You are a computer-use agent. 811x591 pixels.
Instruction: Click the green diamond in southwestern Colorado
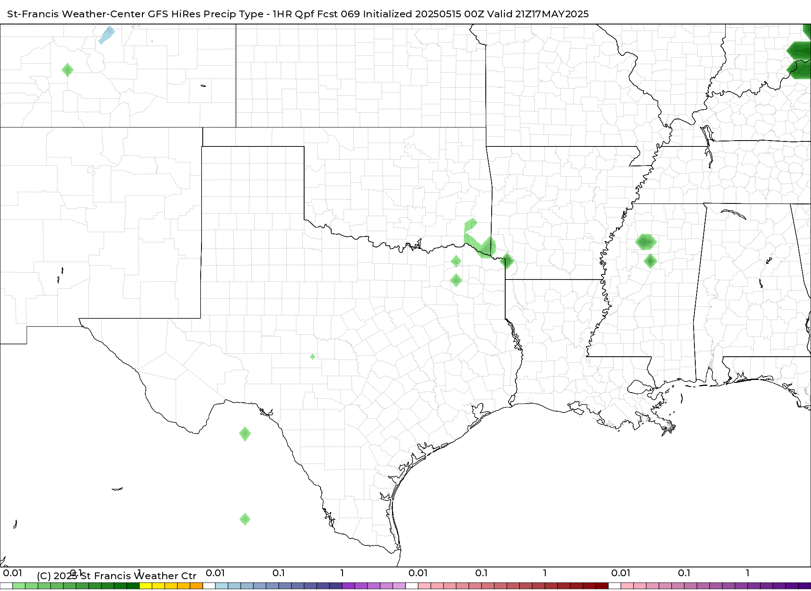[x=68, y=70]
